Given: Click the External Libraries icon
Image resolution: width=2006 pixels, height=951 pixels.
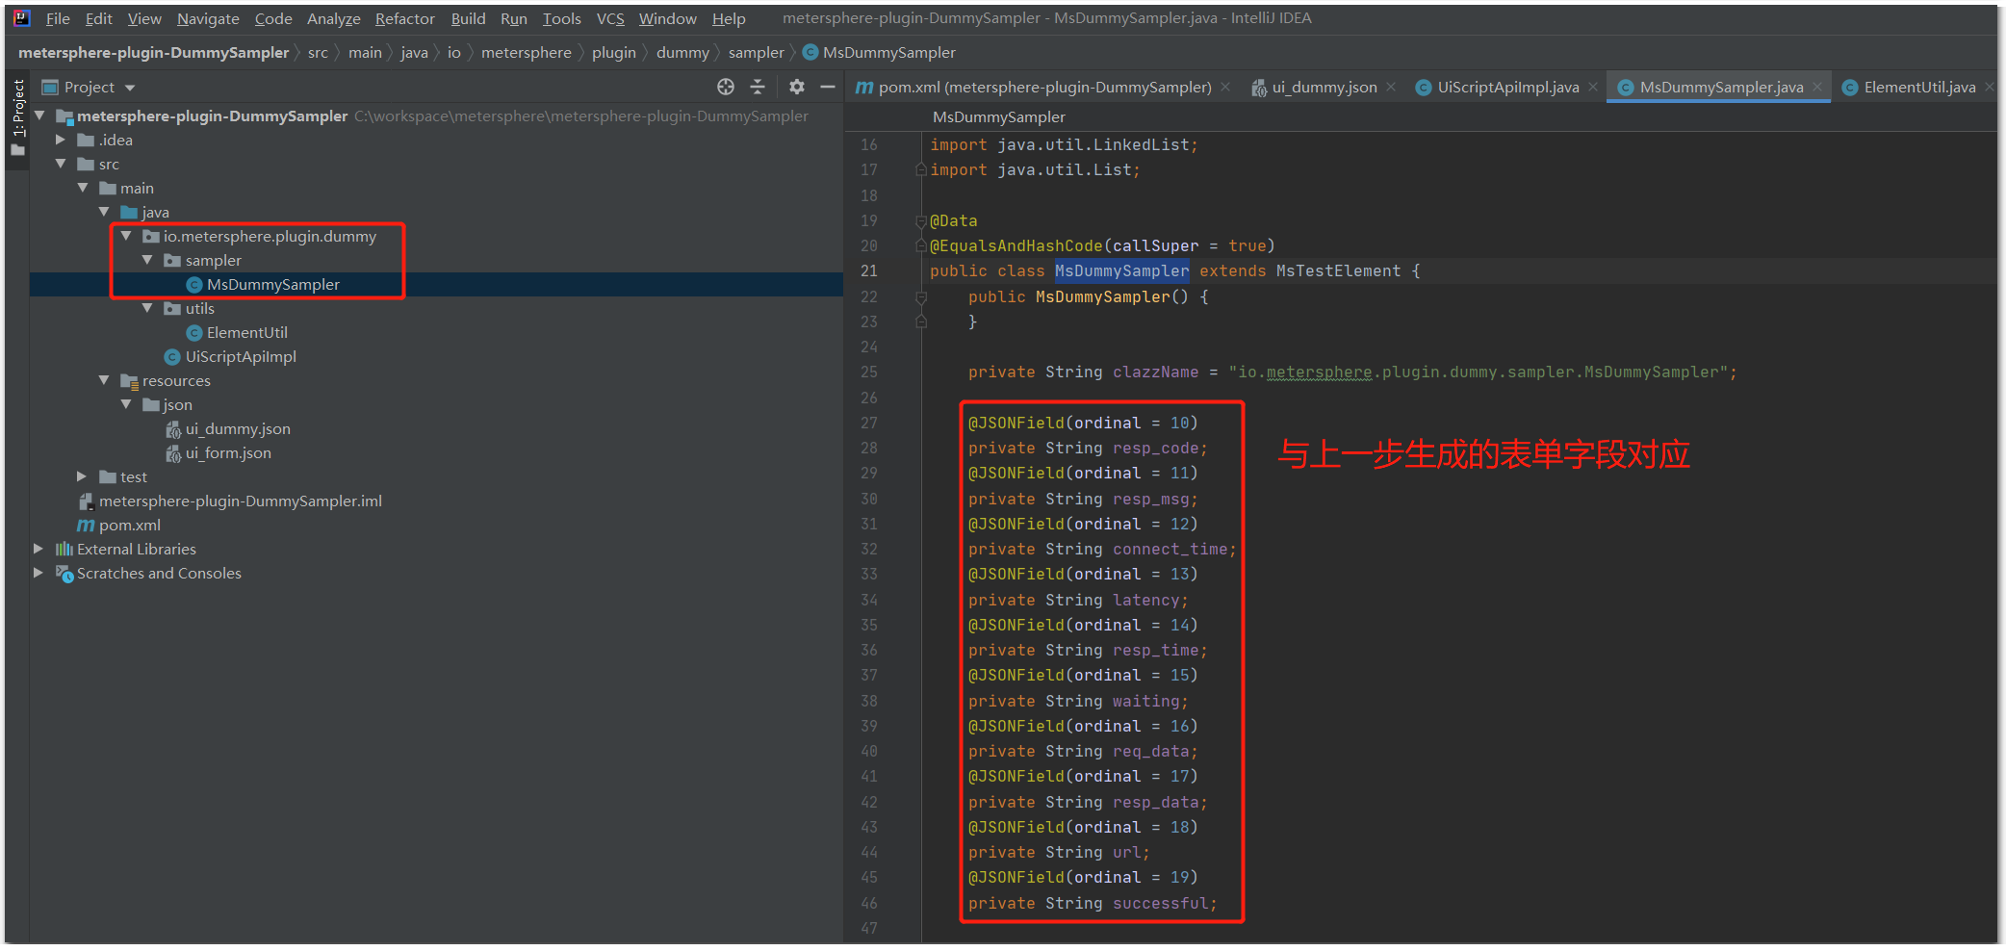Looking at the screenshot, I should click(64, 549).
